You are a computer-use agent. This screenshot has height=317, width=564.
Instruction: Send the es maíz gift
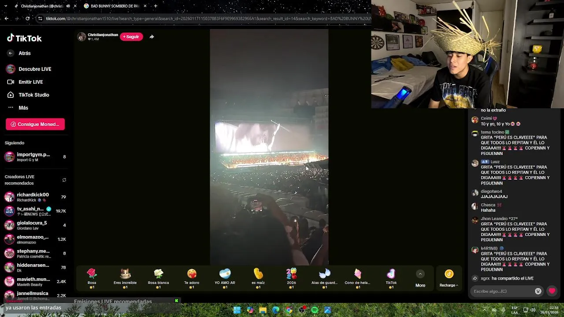click(x=258, y=279)
